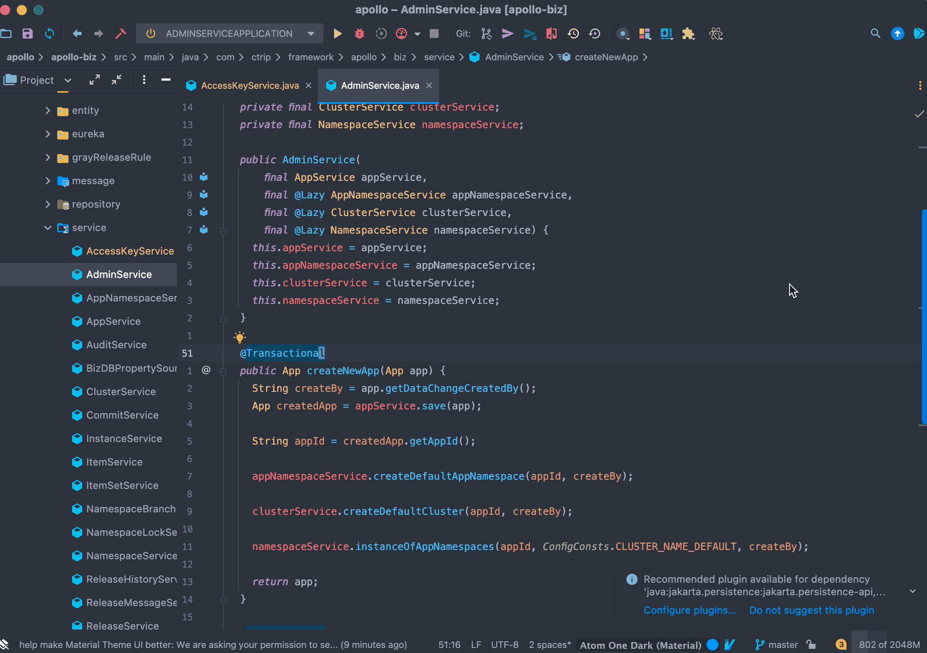Click the Git branch/VCS icon
The image size is (927, 653).
(486, 33)
